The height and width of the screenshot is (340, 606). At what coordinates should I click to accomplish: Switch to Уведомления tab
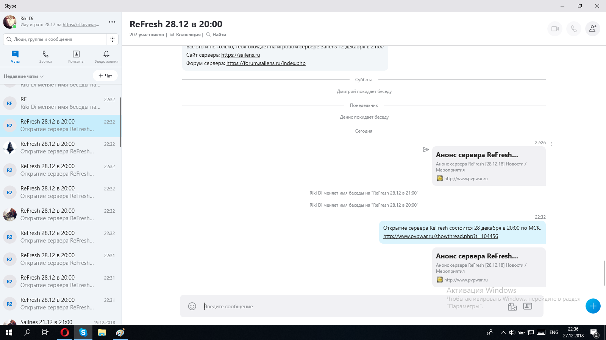(x=106, y=57)
